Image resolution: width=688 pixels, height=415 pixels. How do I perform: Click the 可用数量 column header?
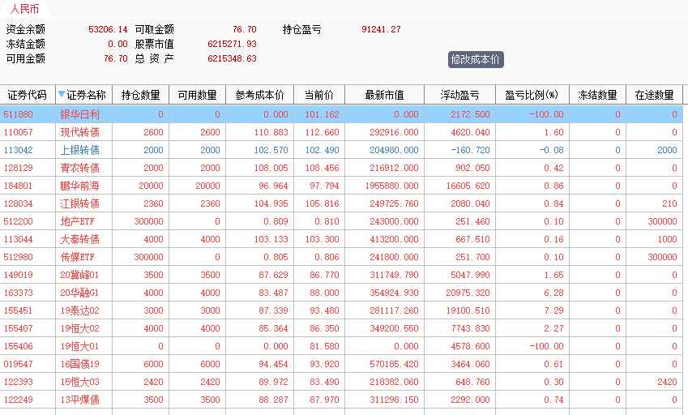coord(197,95)
